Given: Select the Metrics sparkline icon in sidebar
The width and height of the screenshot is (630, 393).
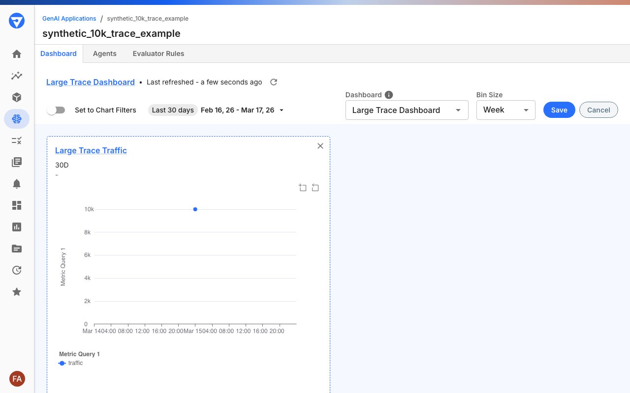Looking at the screenshot, I should coord(16,76).
